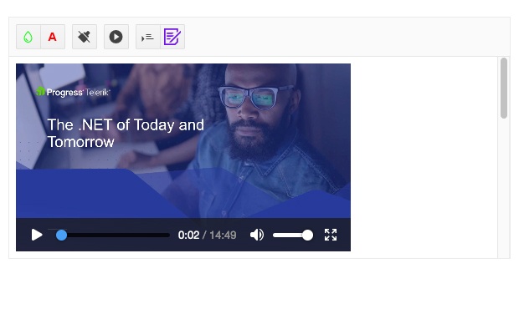Click the green droplet background color tool
This screenshot has width=519, height=309.
coord(28,37)
